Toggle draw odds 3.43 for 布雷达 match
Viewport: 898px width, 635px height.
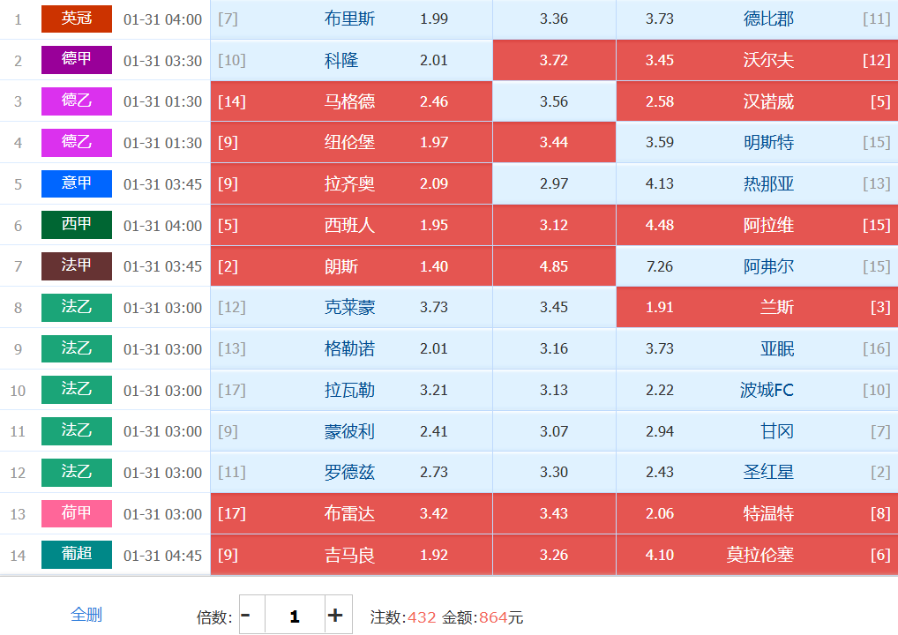coord(554,513)
